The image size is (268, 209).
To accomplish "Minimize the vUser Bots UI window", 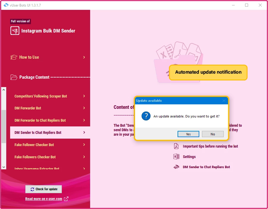I will [233, 5].
